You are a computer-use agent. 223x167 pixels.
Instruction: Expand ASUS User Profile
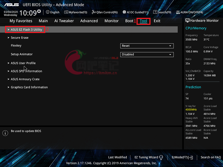[23, 63]
